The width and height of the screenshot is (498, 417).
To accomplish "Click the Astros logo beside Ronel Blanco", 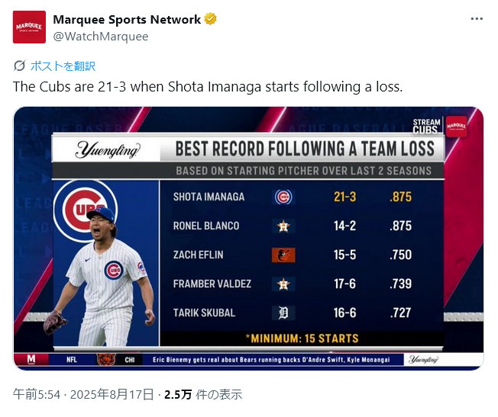I will pyautogui.click(x=283, y=226).
